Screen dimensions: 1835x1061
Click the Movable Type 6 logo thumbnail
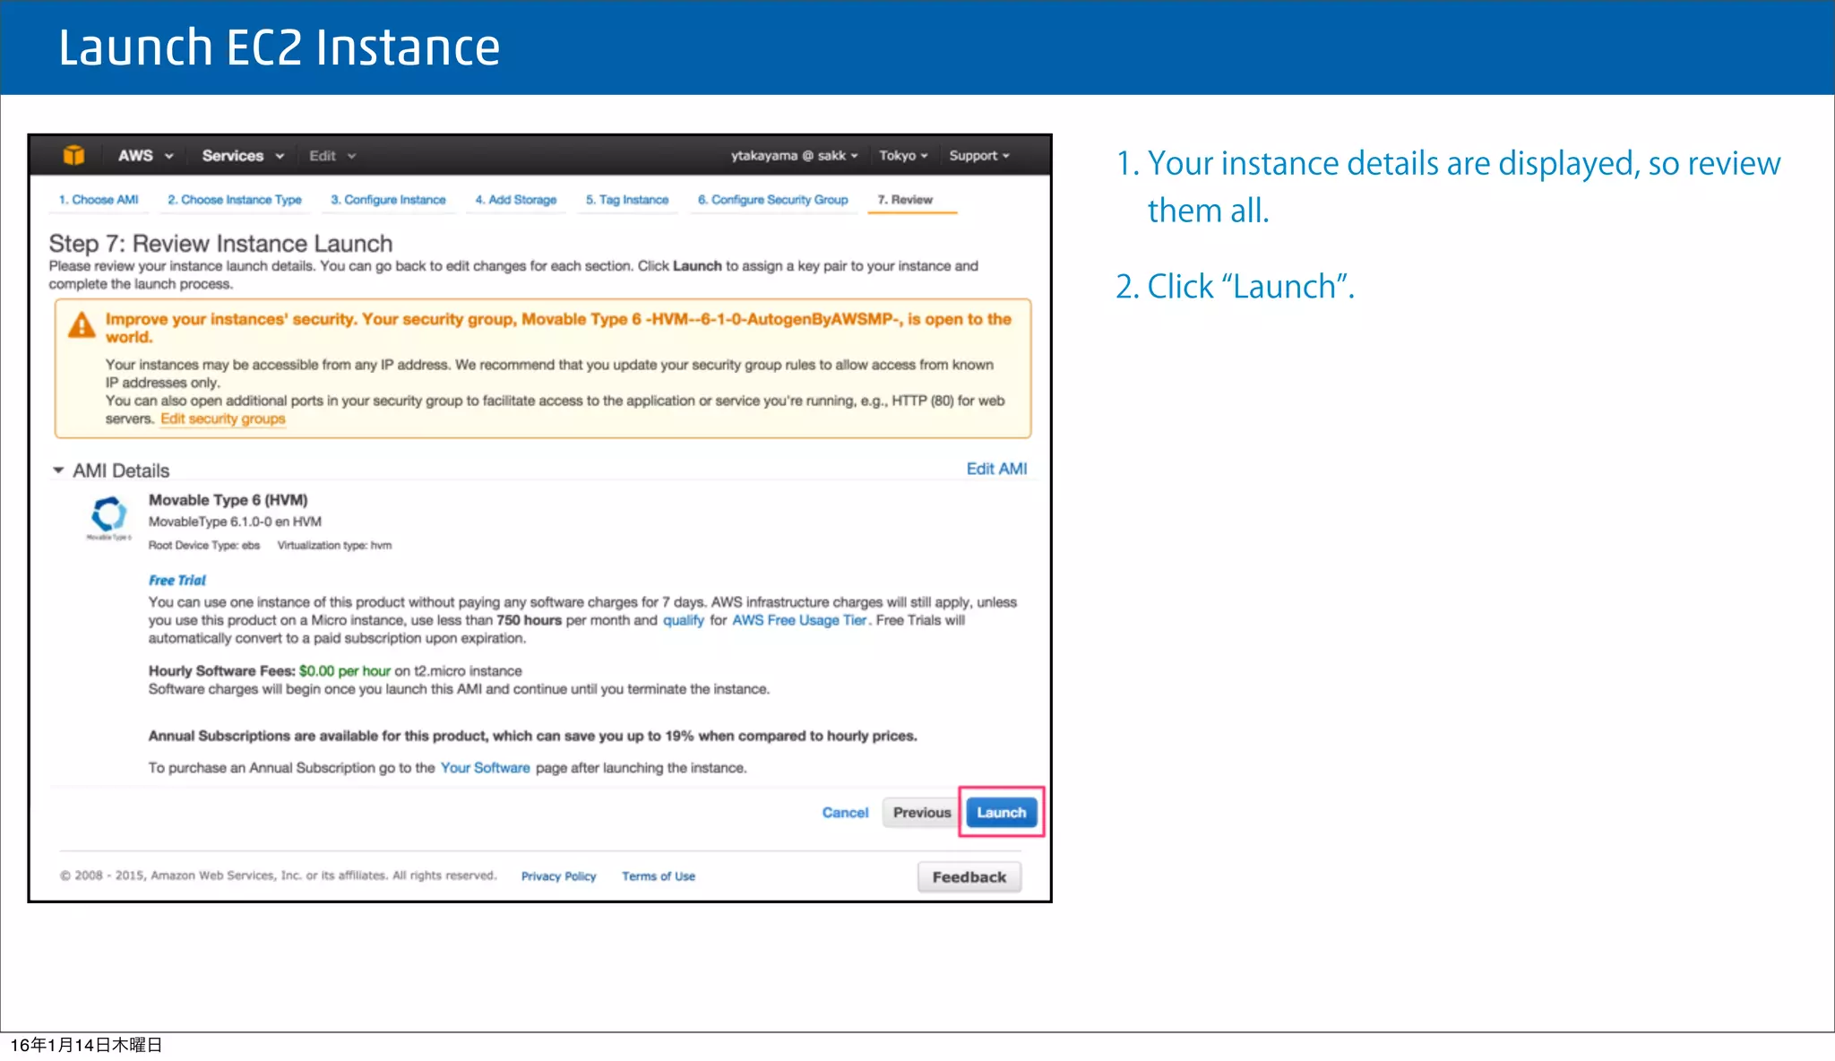click(x=109, y=518)
